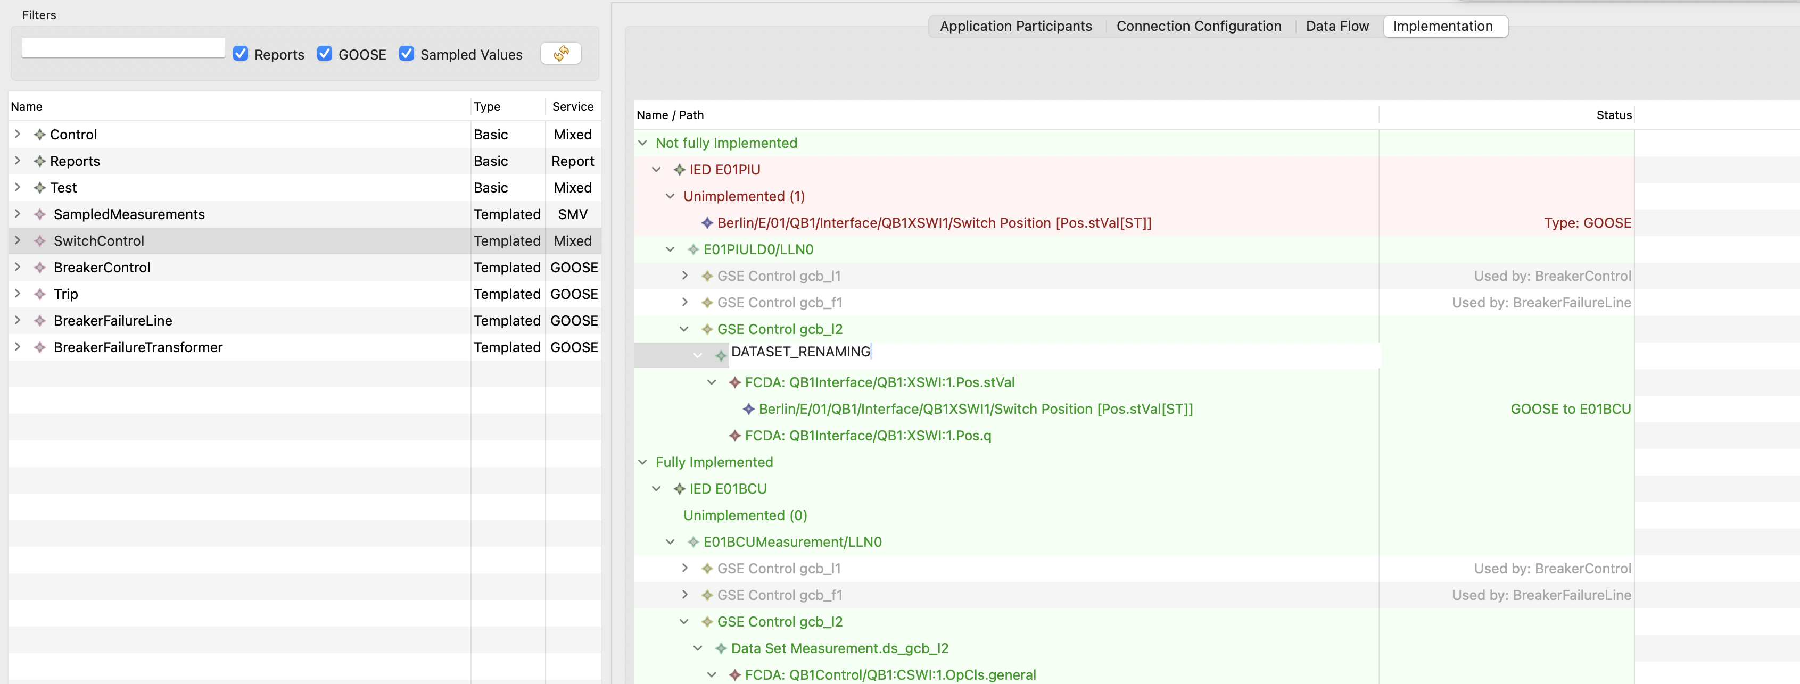Expand the Control application row

[x=18, y=134]
